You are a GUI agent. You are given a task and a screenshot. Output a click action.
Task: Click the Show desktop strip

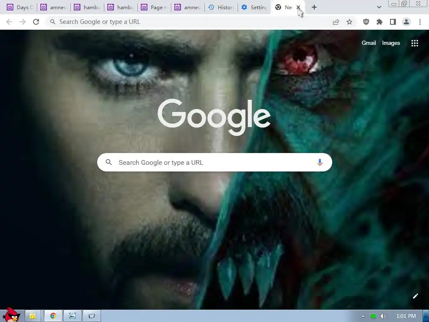426,316
